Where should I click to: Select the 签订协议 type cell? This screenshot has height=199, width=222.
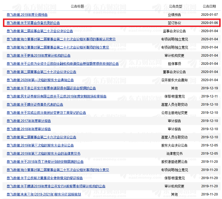pos(174,23)
